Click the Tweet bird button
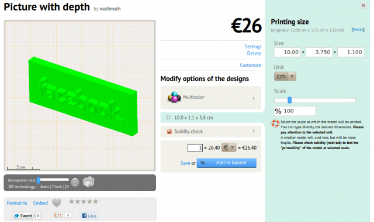Screen dimensions: 374x222 23,216
